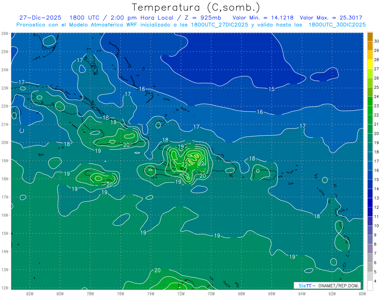The height and width of the screenshot is (298, 385).
Task: Click the latitude axis label "14N"
Action: pos(4,251)
